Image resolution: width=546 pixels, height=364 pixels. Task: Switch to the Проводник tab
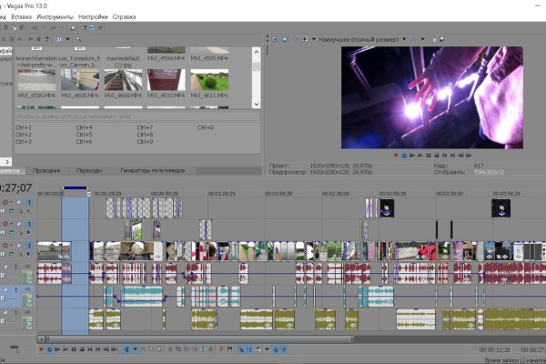(x=47, y=170)
